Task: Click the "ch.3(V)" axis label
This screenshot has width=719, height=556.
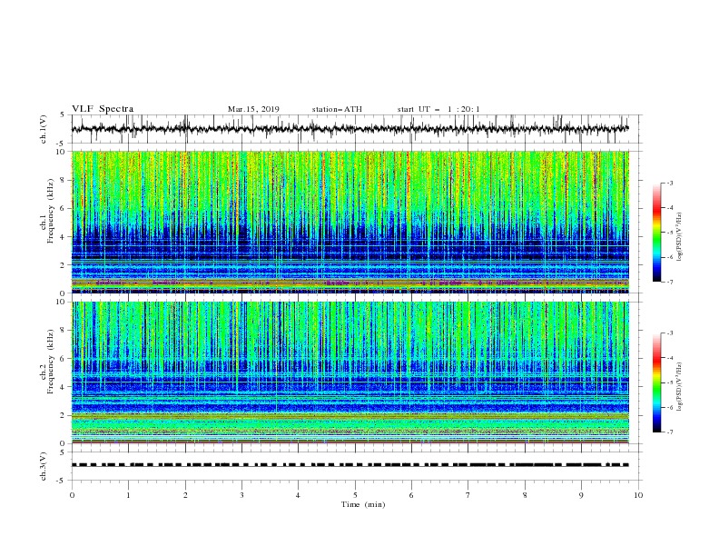Action: (44, 466)
